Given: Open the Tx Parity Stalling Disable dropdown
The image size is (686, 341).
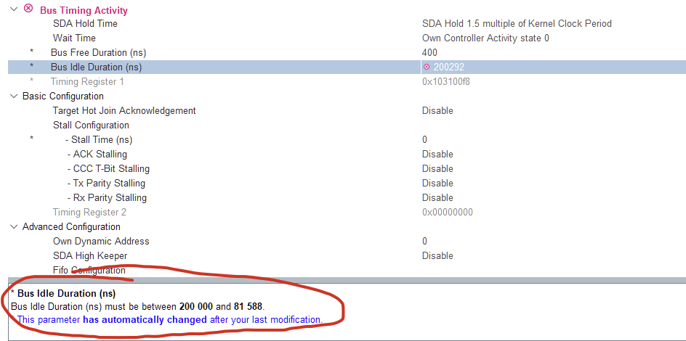Looking at the screenshot, I should click(x=437, y=183).
